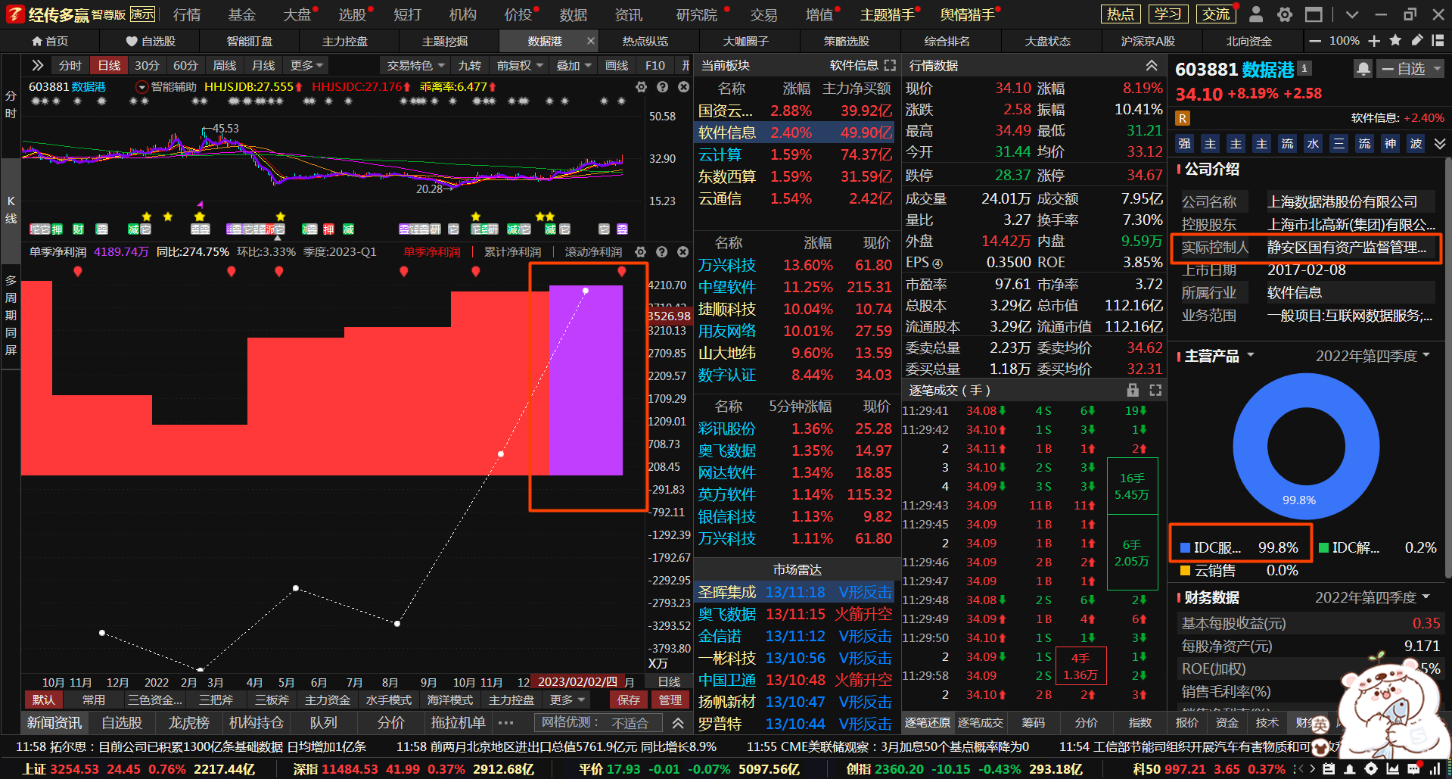Expand bottom panel double-chevron
This screenshot has width=1452, height=779.
(678, 723)
